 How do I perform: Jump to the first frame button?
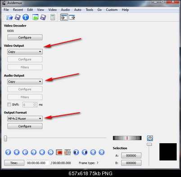93,152
